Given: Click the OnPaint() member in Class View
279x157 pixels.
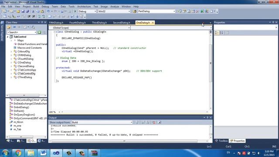Looking at the screenshot, I should [x=19, y=111].
